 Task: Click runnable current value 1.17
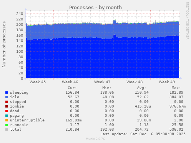[75, 125]
